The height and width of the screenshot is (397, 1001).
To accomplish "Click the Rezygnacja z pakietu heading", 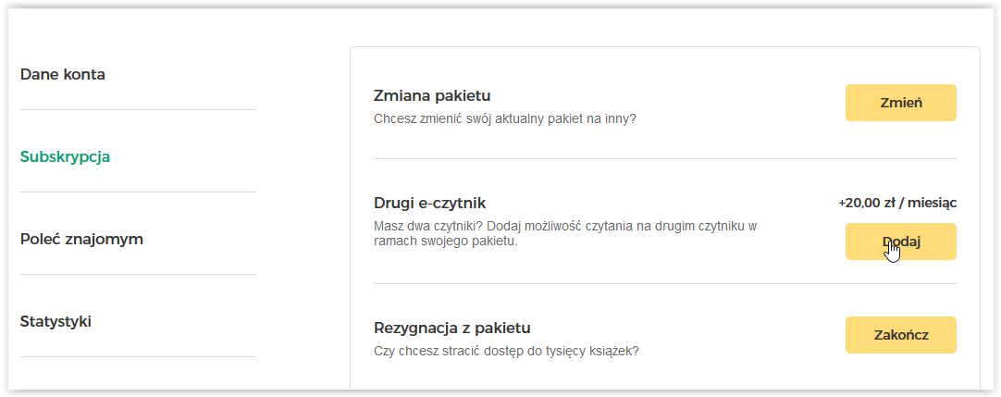I will tap(452, 329).
